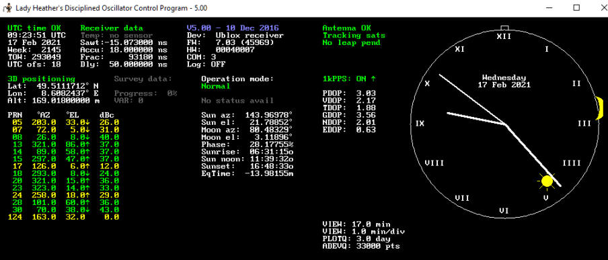Click the yellow sun icon on the clock
This screenshot has height=260, width=608.
(547, 181)
